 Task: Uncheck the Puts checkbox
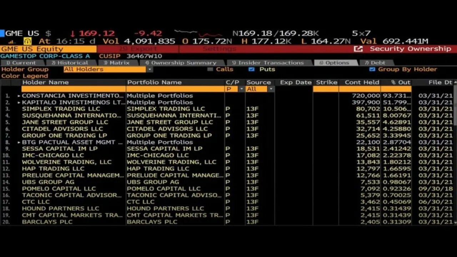click(x=251, y=69)
